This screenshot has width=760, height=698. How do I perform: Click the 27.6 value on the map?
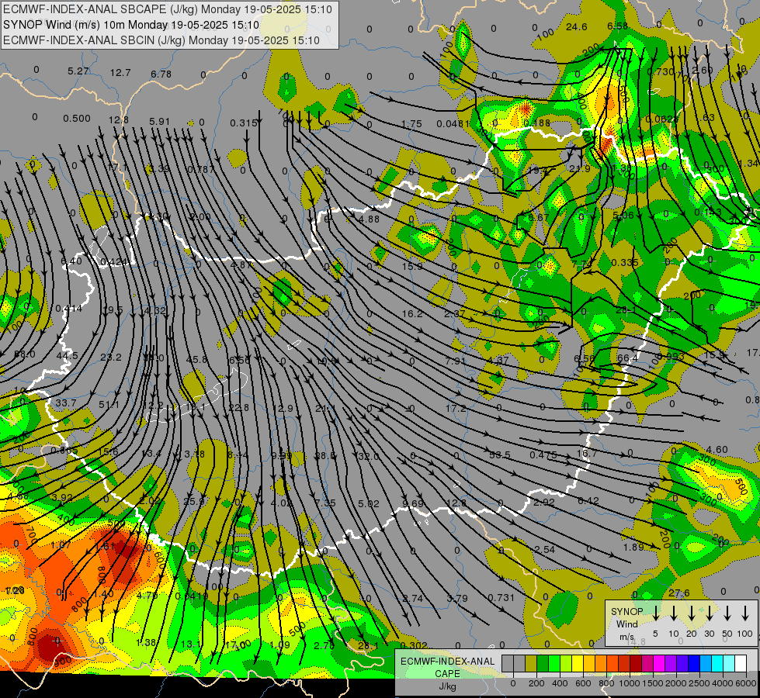coord(678,593)
